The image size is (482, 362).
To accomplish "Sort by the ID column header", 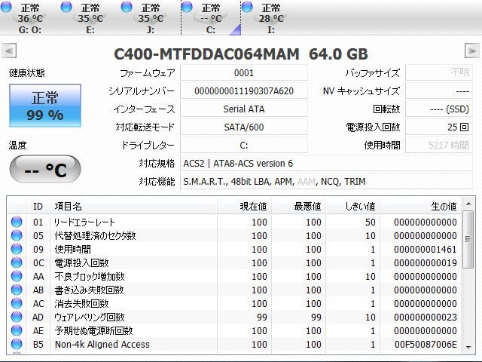I will [x=38, y=206].
